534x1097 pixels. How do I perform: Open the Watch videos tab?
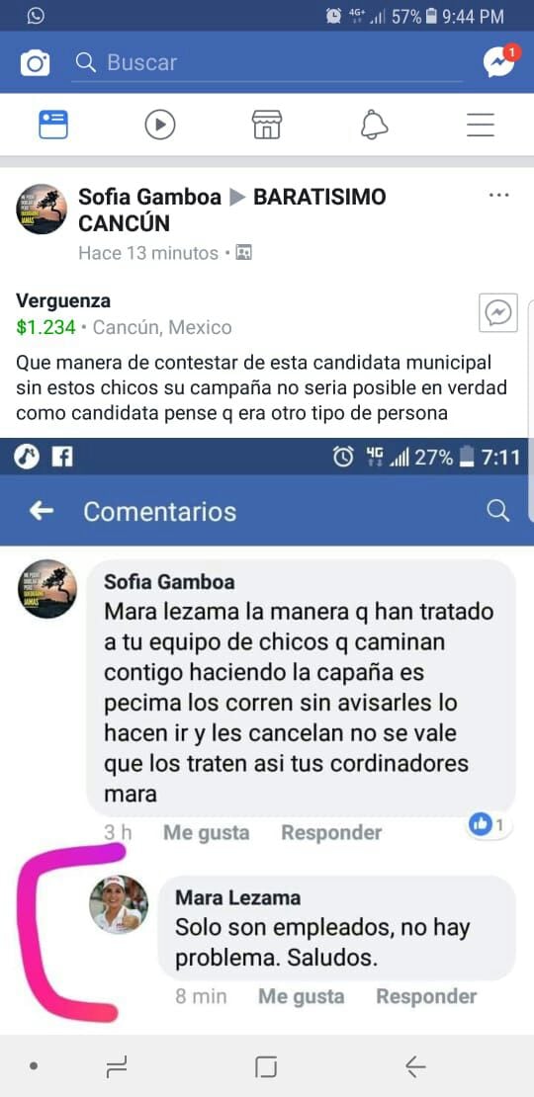(160, 126)
